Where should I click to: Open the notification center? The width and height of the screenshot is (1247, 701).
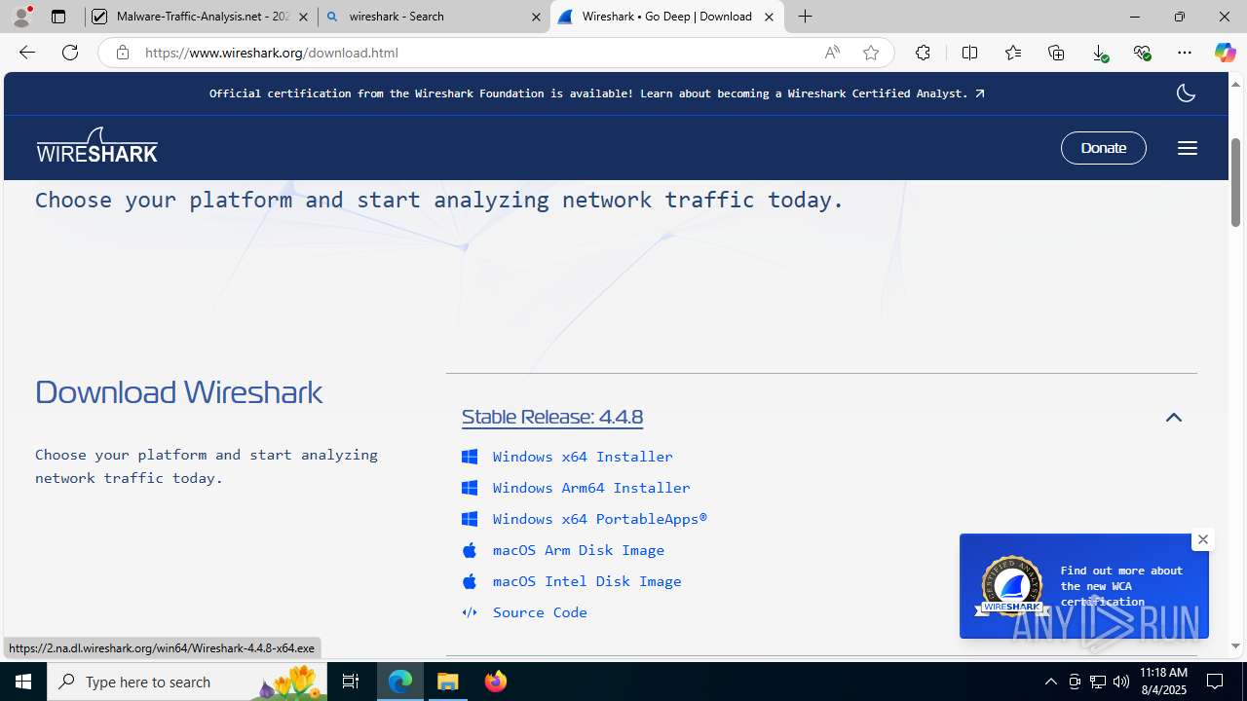pyautogui.click(x=1215, y=682)
